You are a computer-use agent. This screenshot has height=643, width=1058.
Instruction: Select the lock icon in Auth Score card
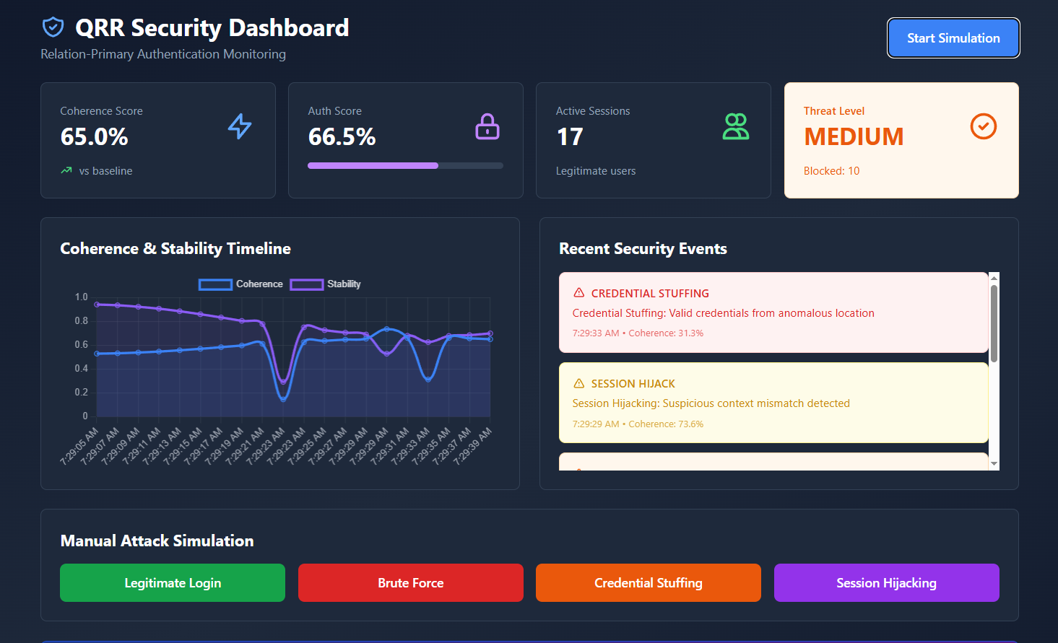pos(487,126)
